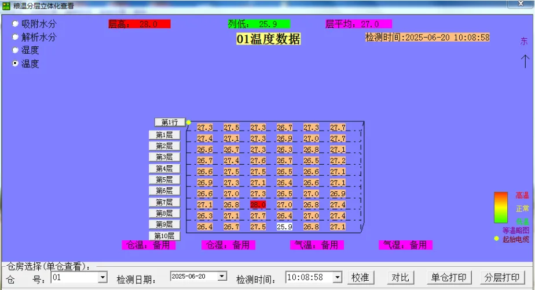Choose the 温度 radio option
The width and height of the screenshot is (535, 290).
(x=15, y=64)
